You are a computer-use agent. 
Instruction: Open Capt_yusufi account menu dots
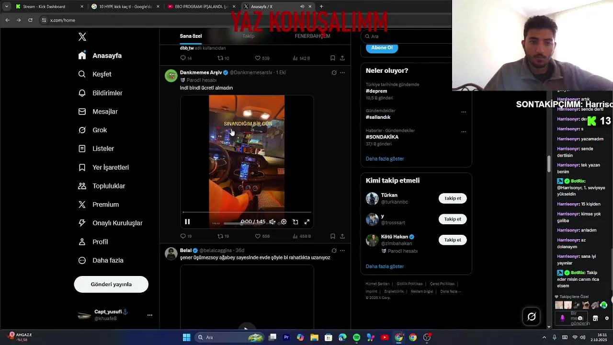150,315
